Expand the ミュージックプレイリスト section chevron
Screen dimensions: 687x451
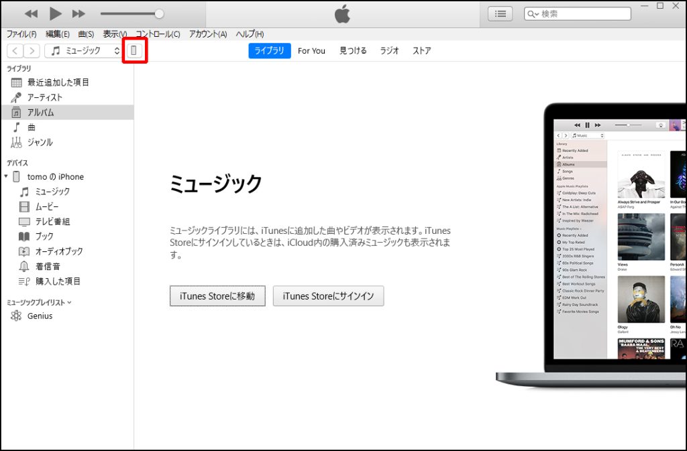tap(69, 302)
